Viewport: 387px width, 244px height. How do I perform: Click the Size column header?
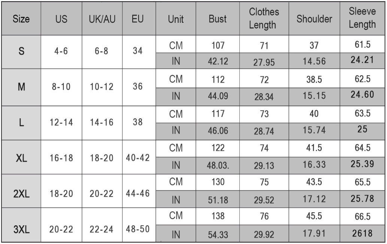click(21, 19)
